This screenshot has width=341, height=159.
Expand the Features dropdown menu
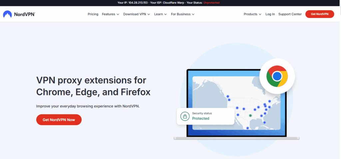point(111,14)
